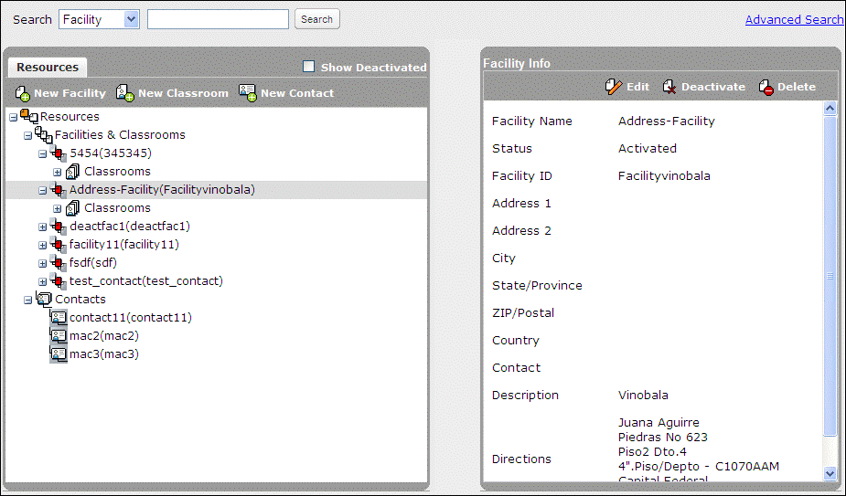The height and width of the screenshot is (496, 846).
Task: Click the Facility Info scrollbar thumb
Action: 830,276
